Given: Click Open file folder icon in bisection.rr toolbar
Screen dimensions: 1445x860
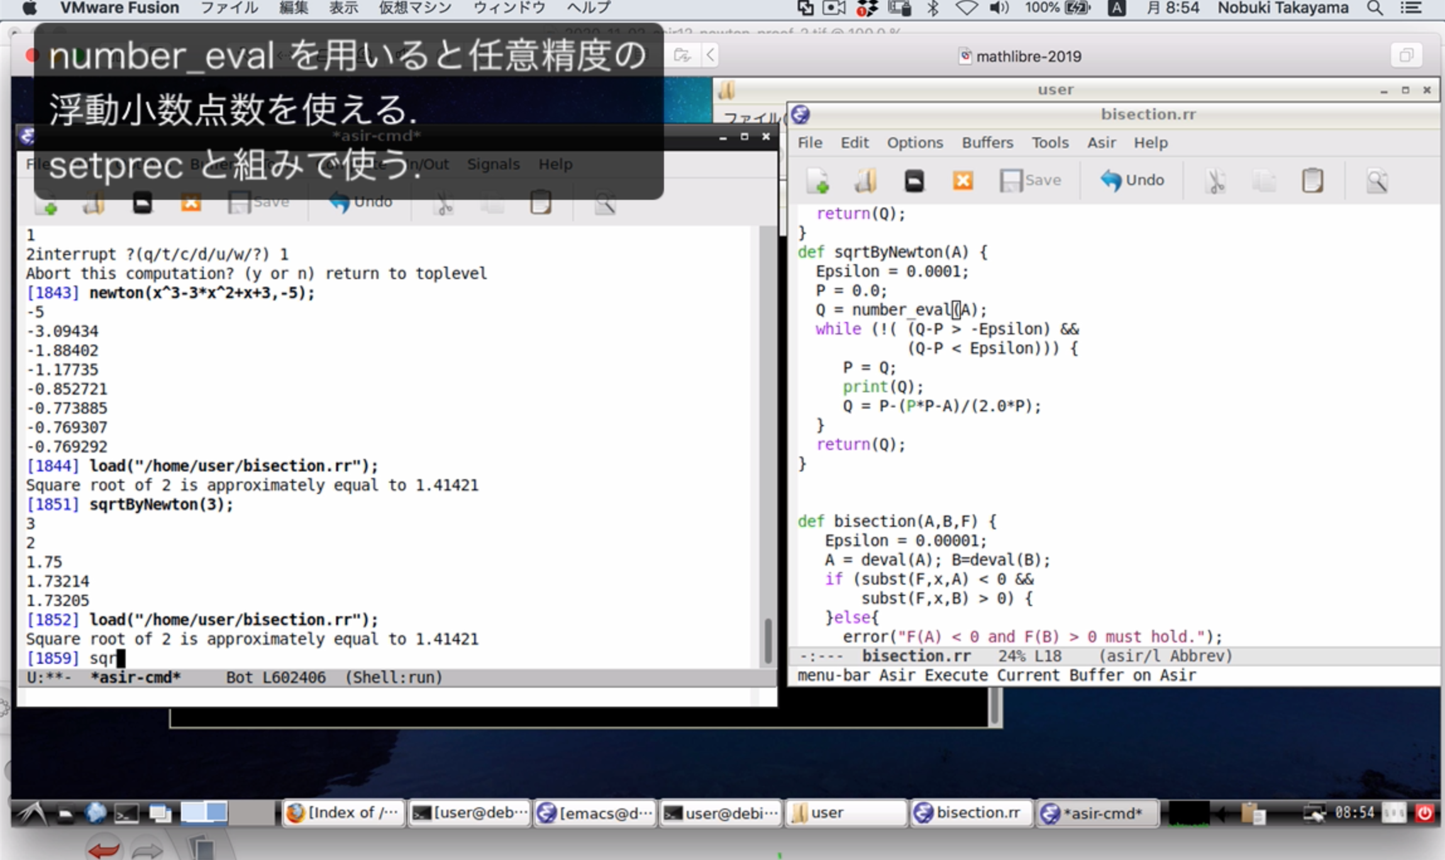Looking at the screenshot, I should [866, 181].
